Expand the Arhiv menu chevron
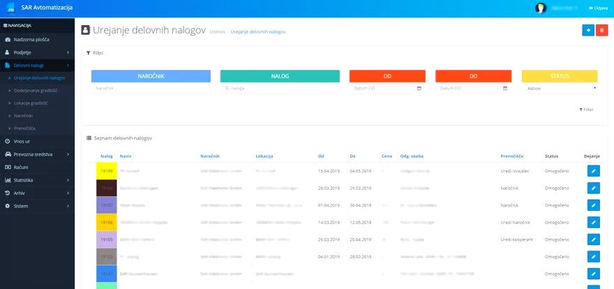This screenshot has width=614, height=289. click(68, 193)
